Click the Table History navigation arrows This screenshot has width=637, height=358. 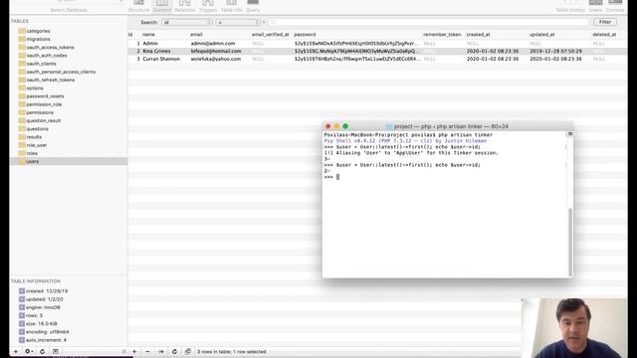click(570, 2)
